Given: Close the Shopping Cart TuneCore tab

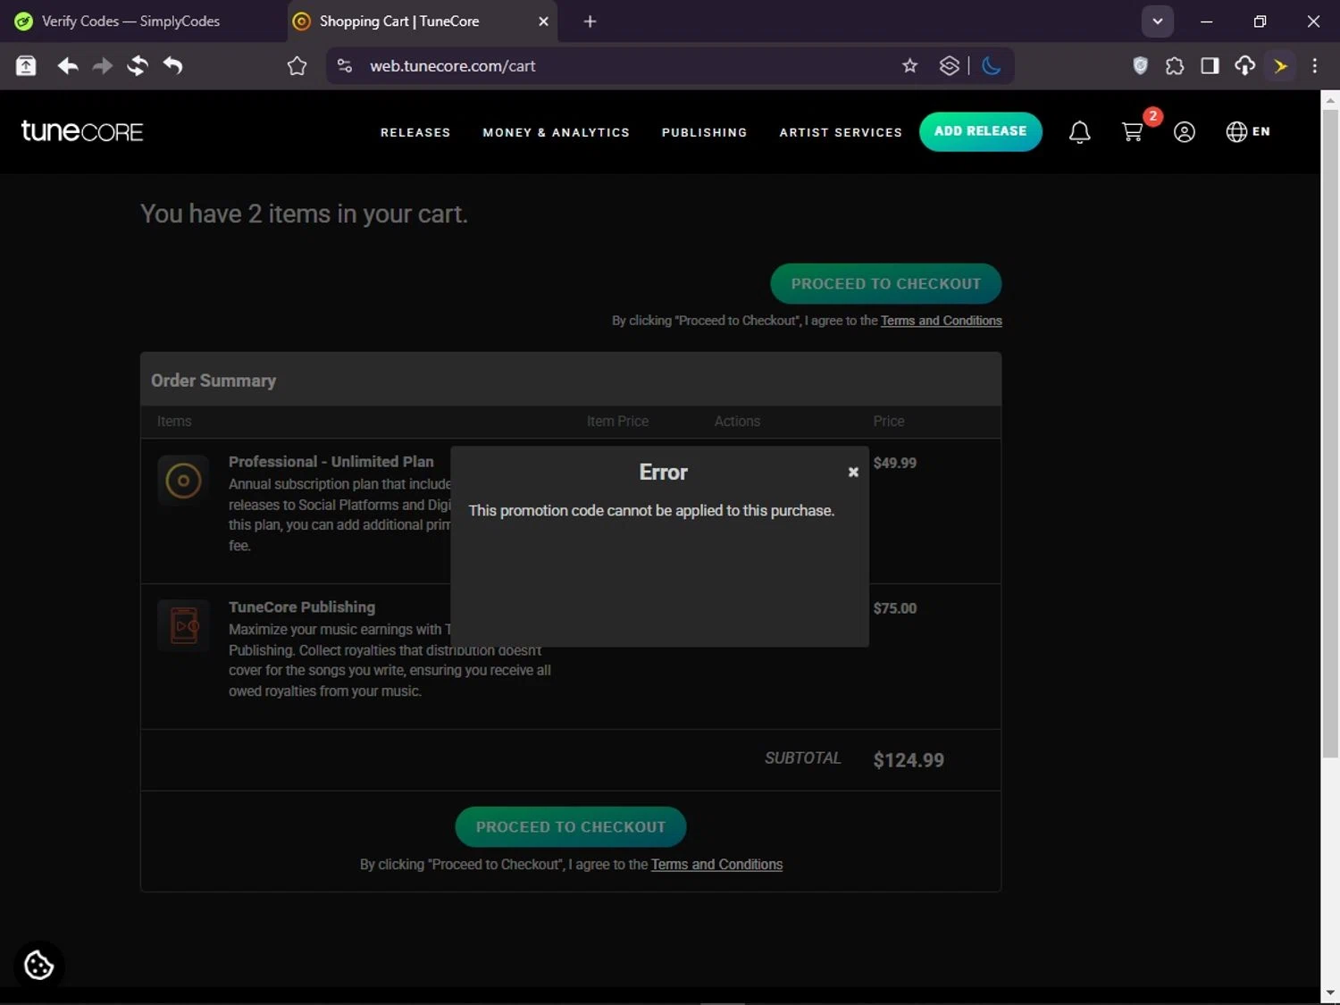Looking at the screenshot, I should [x=543, y=21].
